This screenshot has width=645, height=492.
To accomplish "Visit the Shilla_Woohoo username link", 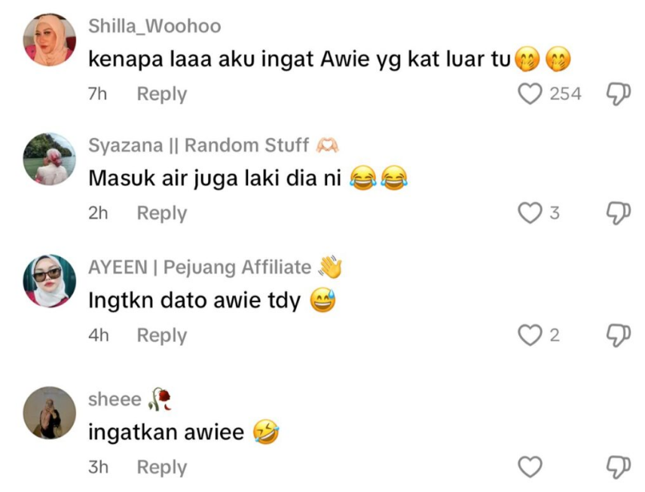I will coord(154,26).
